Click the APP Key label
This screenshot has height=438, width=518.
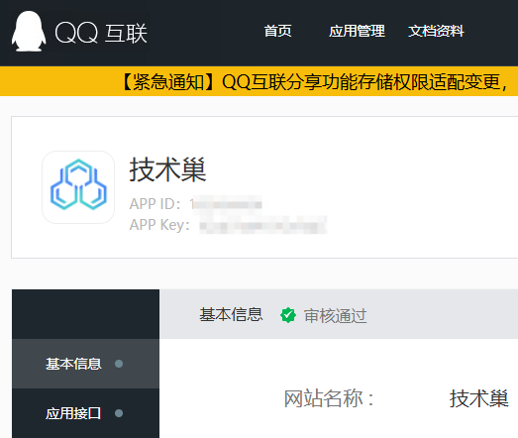pyautogui.click(x=159, y=225)
